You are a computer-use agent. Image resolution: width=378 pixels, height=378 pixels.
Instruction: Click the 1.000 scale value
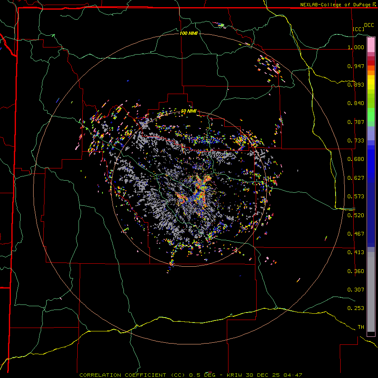356,47
